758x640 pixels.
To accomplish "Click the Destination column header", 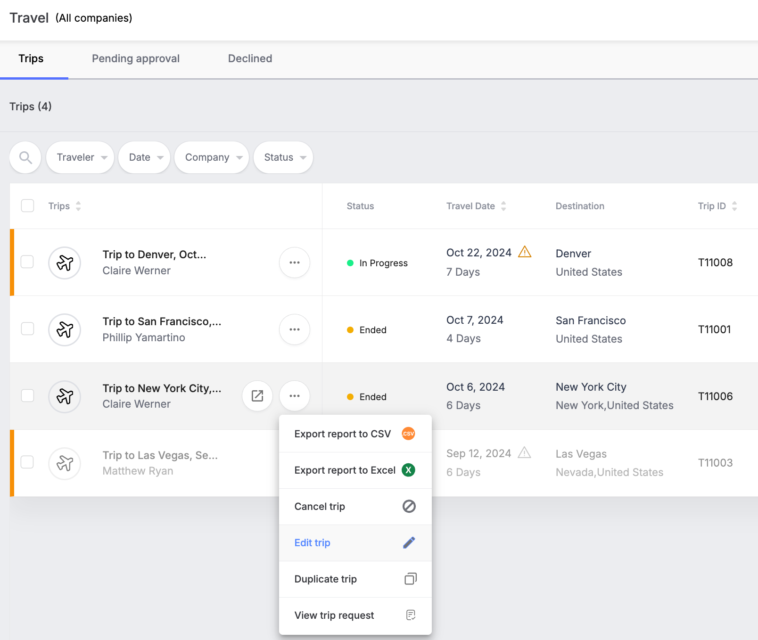I will pos(580,206).
